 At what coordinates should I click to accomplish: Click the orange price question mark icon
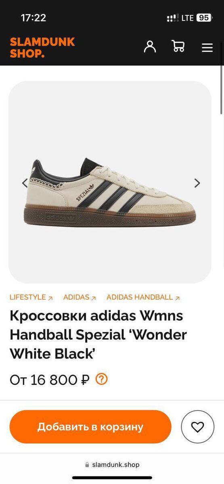(101, 379)
